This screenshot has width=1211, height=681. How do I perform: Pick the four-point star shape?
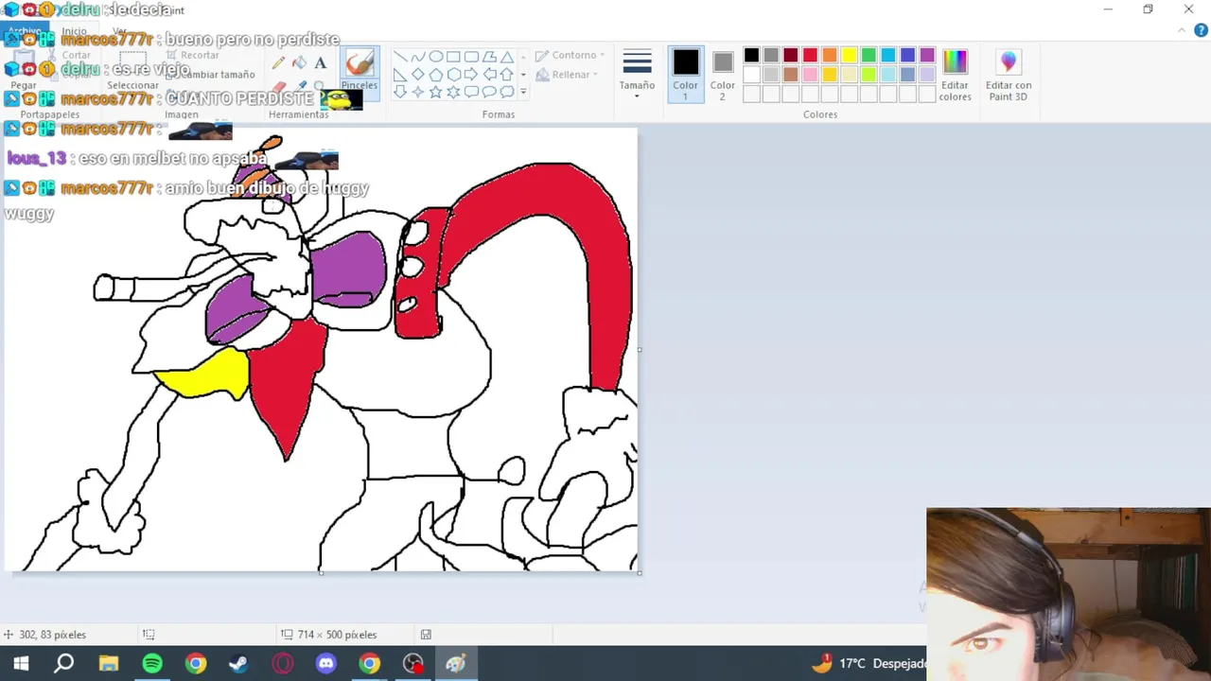click(417, 92)
